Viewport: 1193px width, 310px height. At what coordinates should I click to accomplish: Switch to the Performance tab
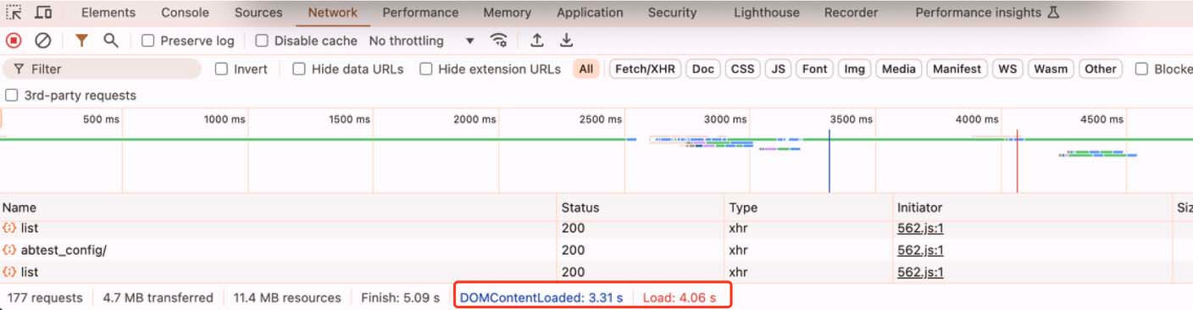pyautogui.click(x=420, y=13)
